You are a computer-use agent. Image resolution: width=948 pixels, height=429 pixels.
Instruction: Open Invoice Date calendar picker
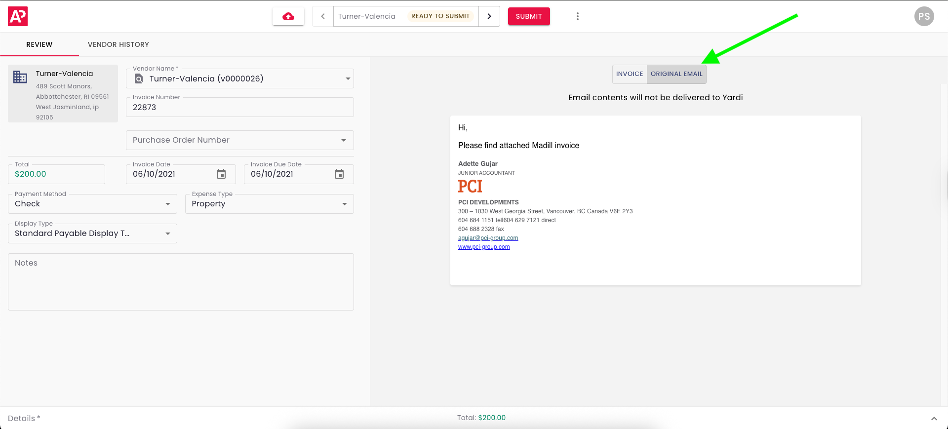tap(221, 174)
